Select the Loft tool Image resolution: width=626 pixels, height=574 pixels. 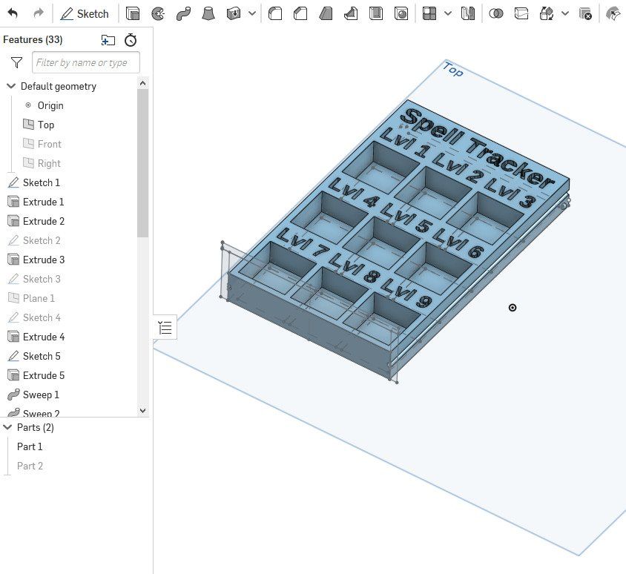click(x=208, y=13)
